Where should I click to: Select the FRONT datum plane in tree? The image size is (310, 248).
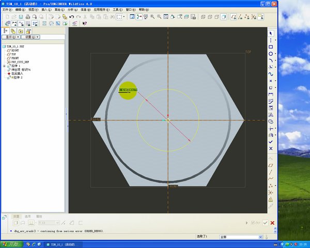(14, 58)
